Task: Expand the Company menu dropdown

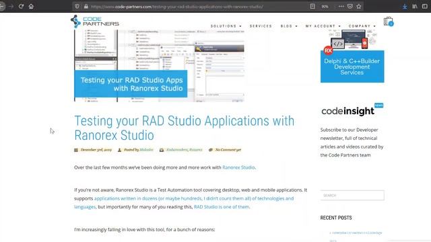Action: (362, 26)
